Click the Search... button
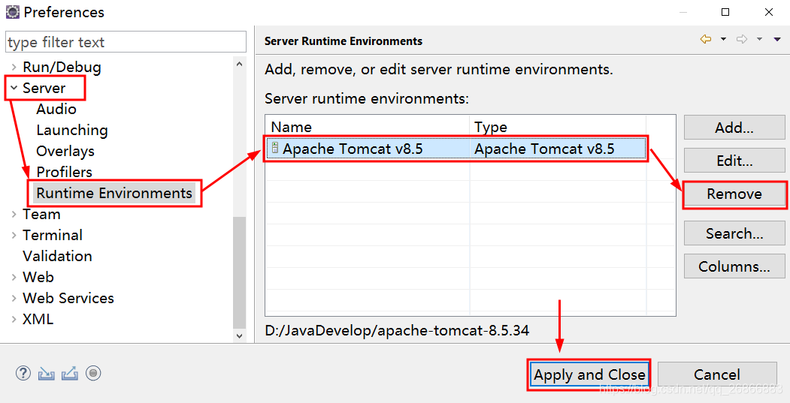Image resolution: width=790 pixels, height=403 pixels. [x=734, y=233]
